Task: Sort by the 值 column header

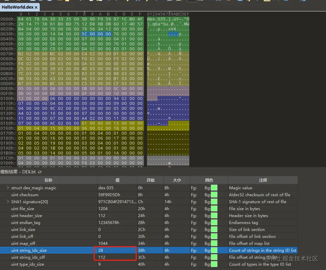Action: (x=117, y=180)
